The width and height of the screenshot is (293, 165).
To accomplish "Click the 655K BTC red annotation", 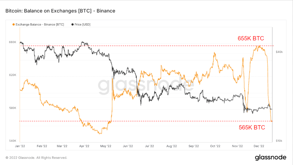I will [x=251, y=38].
